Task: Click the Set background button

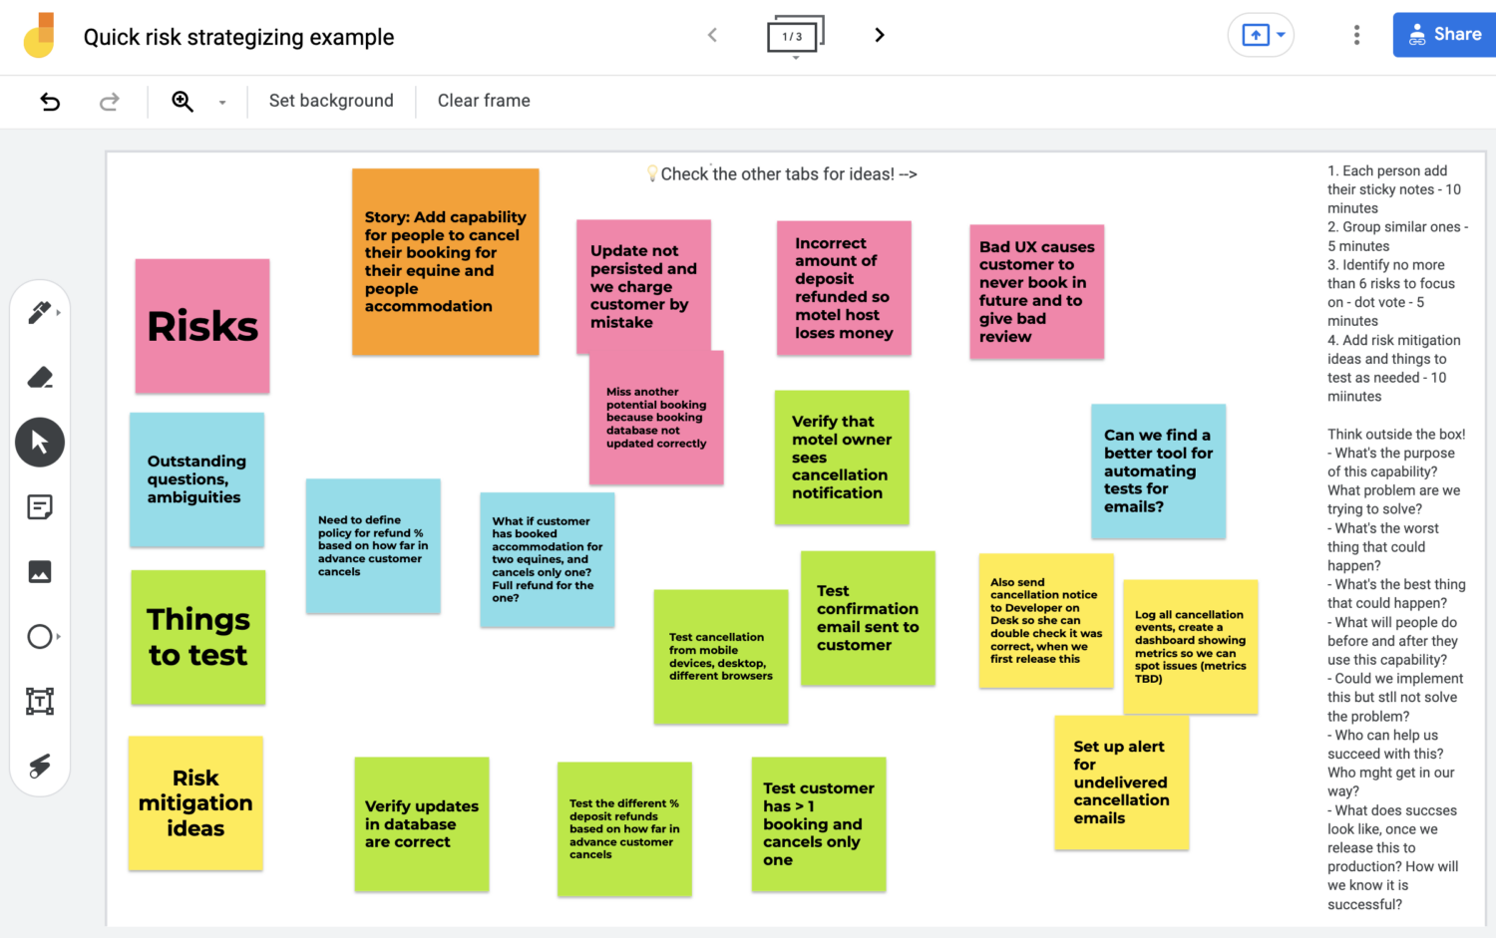Action: [x=331, y=101]
